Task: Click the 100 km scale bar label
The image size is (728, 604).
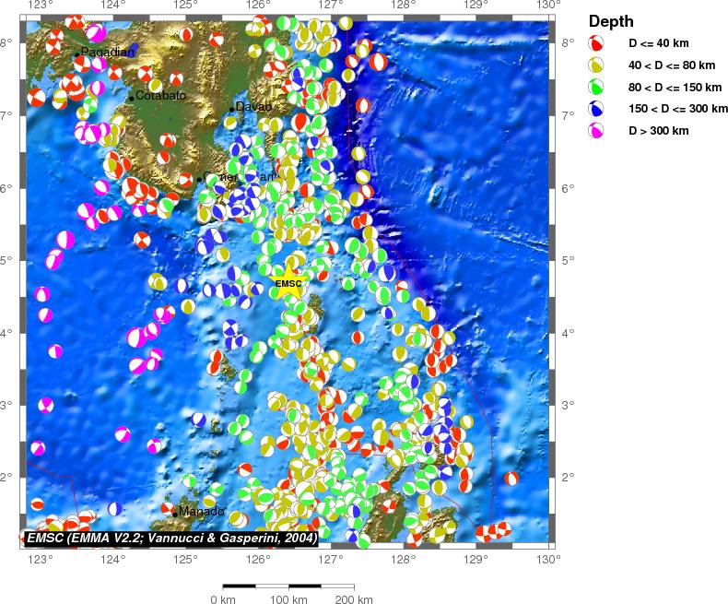Action: point(288,599)
